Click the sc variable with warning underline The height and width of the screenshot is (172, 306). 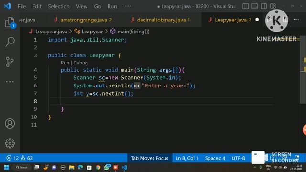point(102,78)
